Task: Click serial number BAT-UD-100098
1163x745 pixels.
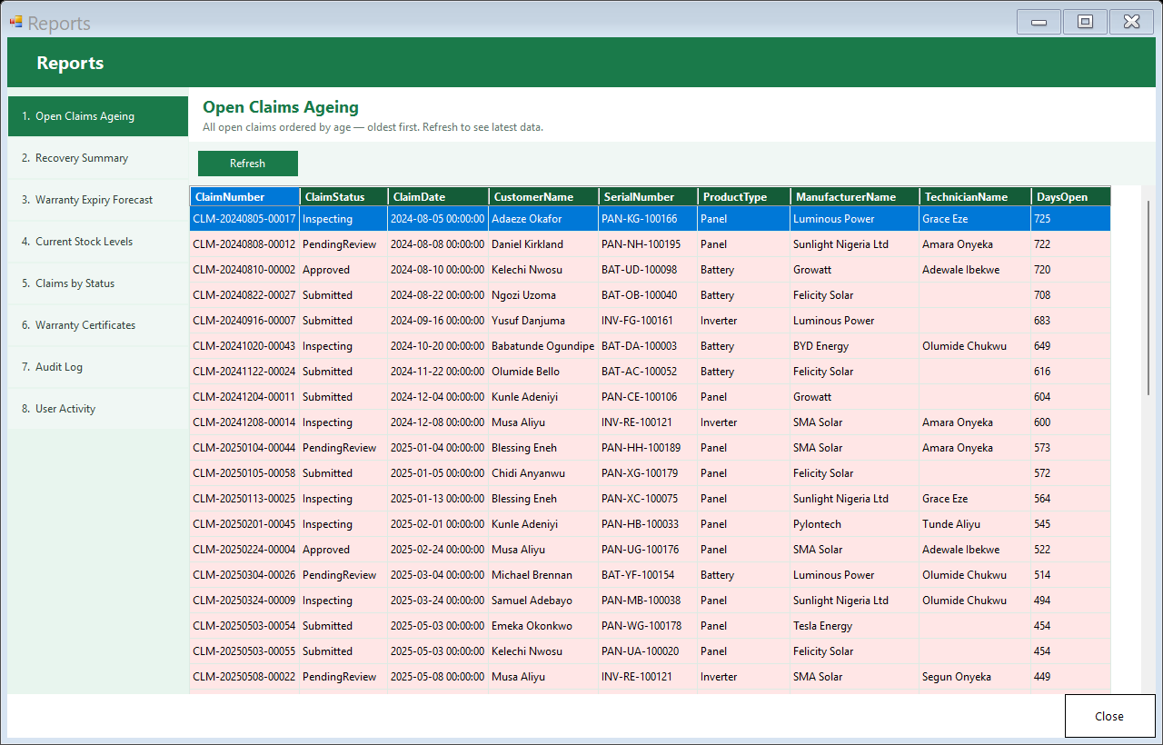Action: [x=648, y=270]
